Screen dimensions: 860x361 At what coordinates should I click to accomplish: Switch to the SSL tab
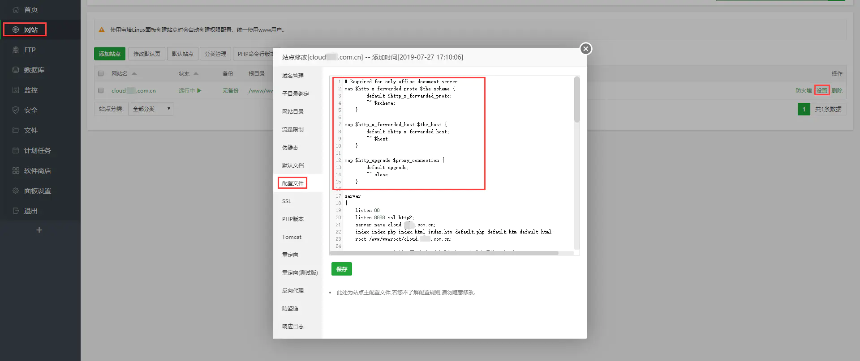click(287, 201)
